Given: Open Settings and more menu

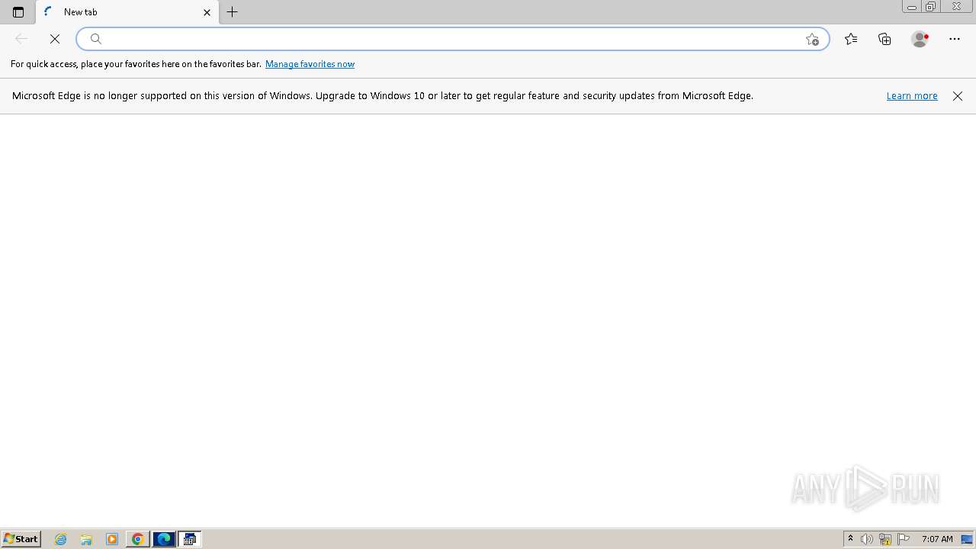Looking at the screenshot, I should 955,39.
